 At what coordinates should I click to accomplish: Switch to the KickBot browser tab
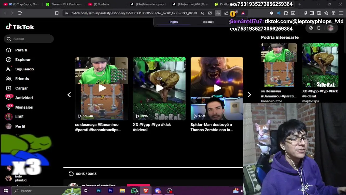tap(222, 4)
